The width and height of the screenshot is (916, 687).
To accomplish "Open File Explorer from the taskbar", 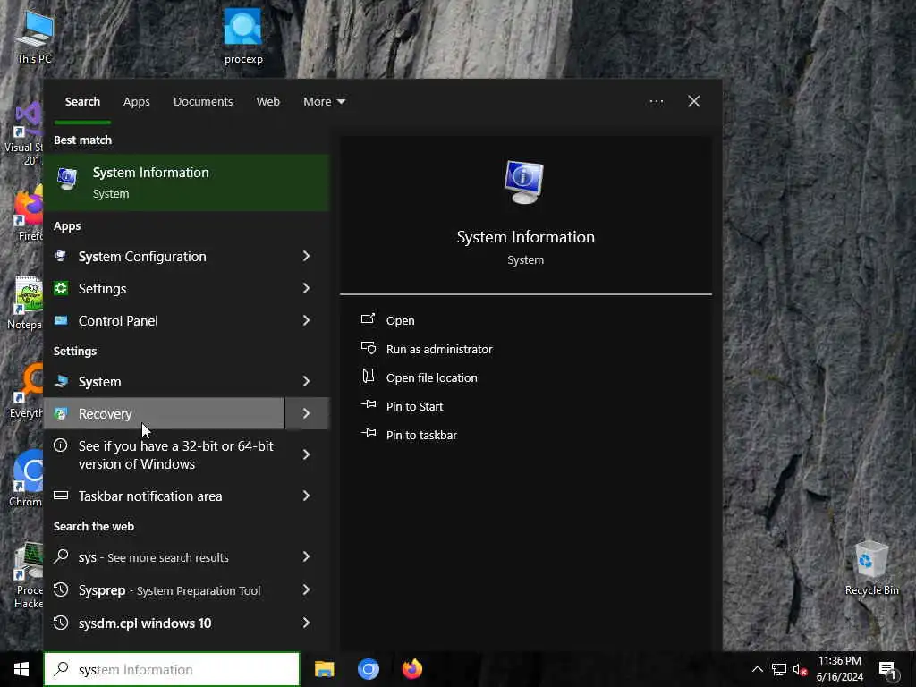I will click(324, 669).
